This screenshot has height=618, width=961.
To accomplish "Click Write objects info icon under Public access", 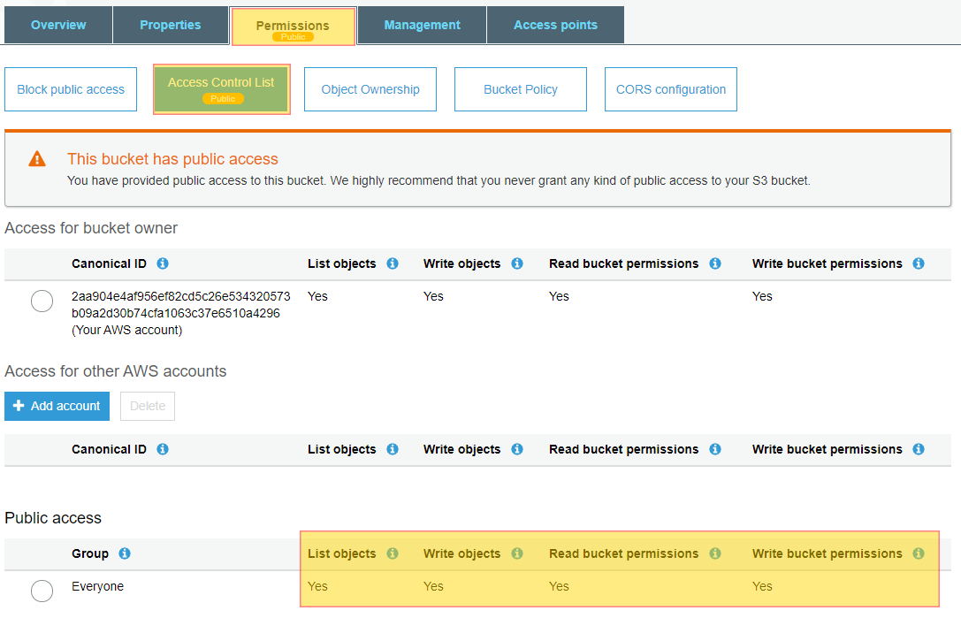I will tap(517, 553).
